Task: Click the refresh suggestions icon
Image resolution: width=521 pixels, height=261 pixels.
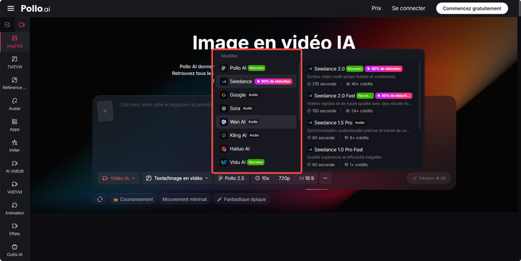Action: pyautogui.click(x=100, y=199)
